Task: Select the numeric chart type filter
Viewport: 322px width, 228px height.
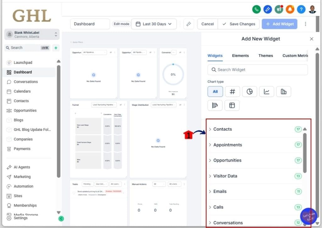Action: (x=232, y=92)
